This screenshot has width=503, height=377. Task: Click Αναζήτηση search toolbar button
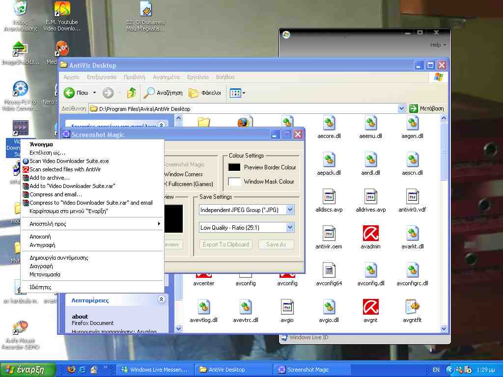[163, 93]
